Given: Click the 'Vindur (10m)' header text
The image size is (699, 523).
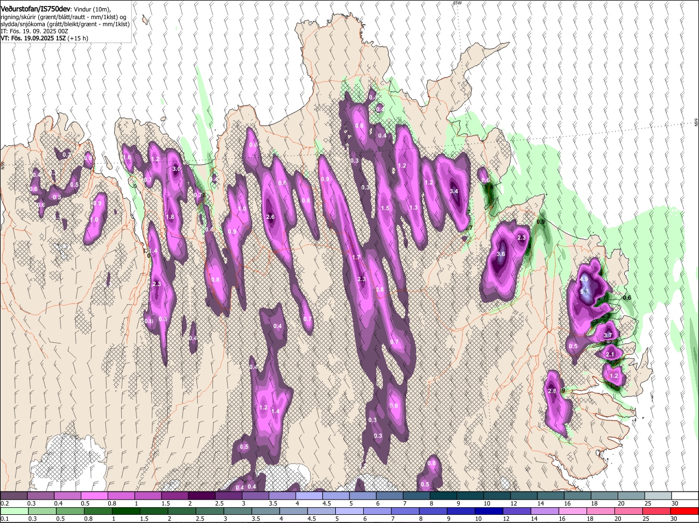Looking at the screenshot, I should 92,9.
